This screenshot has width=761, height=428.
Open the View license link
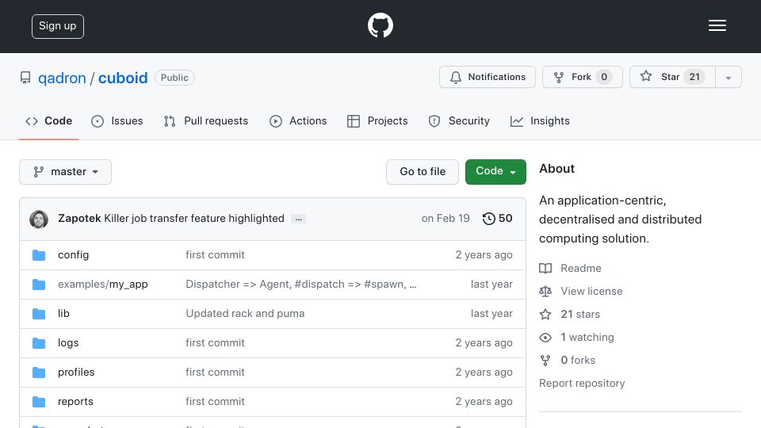pos(591,291)
